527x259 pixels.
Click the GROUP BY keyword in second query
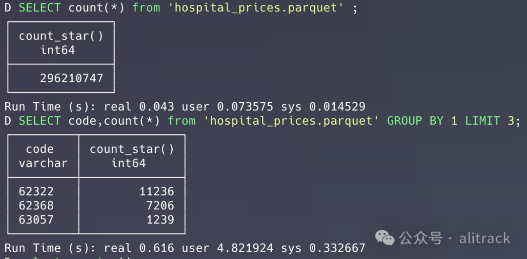click(x=415, y=121)
